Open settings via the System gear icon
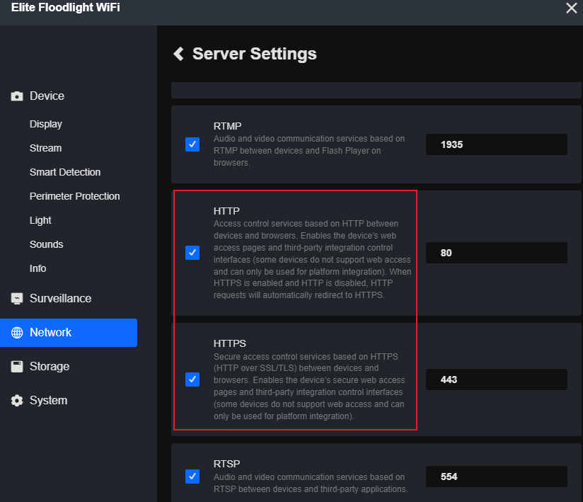This screenshot has height=502, width=583. coord(16,400)
